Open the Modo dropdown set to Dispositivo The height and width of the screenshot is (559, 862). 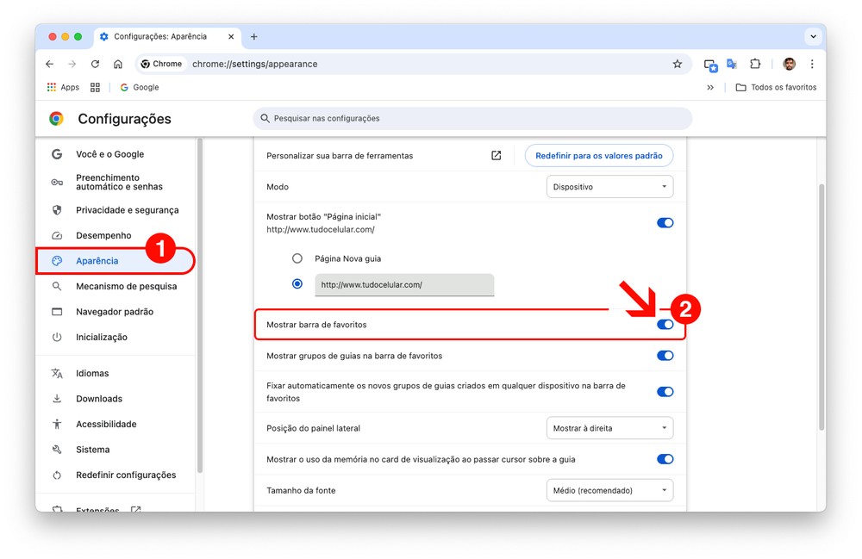coord(609,187)
